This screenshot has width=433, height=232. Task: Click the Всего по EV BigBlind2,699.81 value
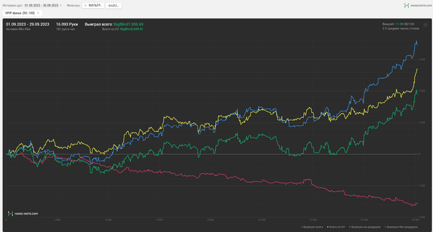pos(122,29)
